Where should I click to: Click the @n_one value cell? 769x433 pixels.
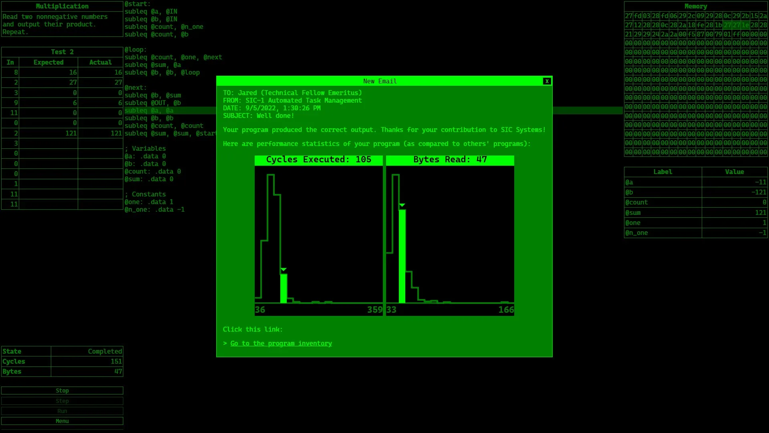(734, 233)
